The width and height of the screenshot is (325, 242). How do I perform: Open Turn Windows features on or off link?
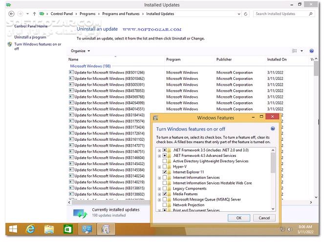coord(38,46)
